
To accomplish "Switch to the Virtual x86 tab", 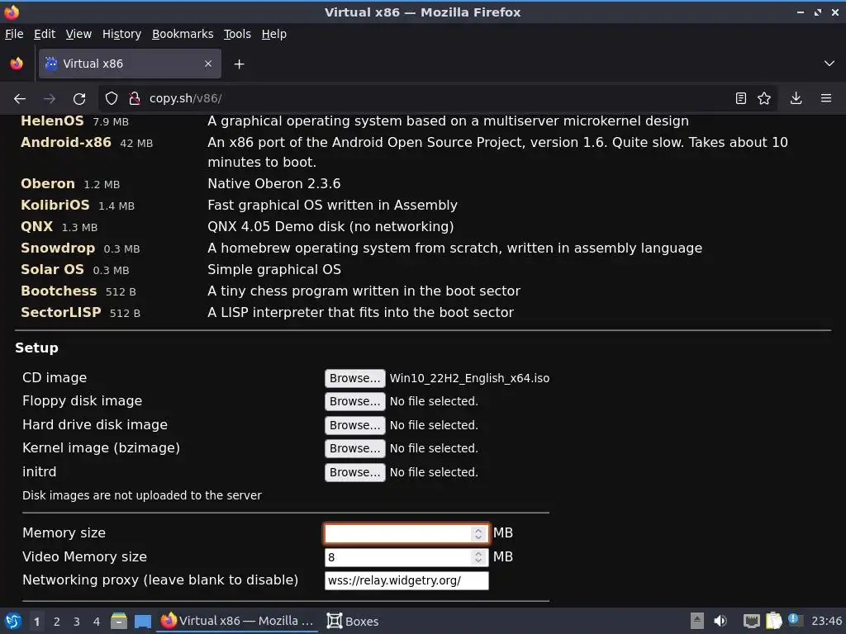I will pos(130,64).
